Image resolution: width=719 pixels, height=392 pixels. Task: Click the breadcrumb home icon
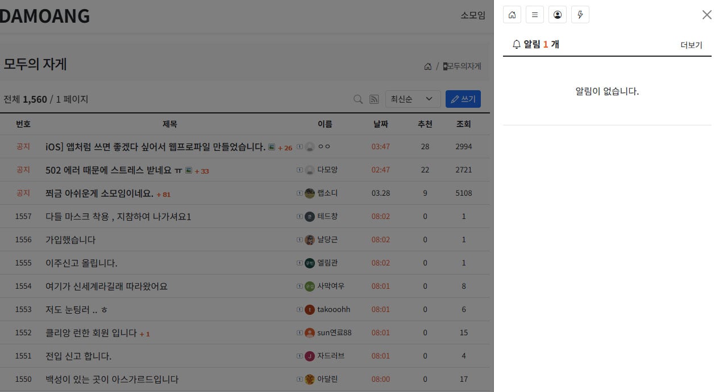pyautogui.click(x=428, y=66)
